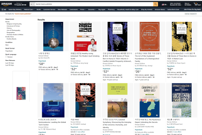Open the K-Semiconductor blue circuit cover
202x135 pixels.
pyautogui.click(x=53, y=110)
